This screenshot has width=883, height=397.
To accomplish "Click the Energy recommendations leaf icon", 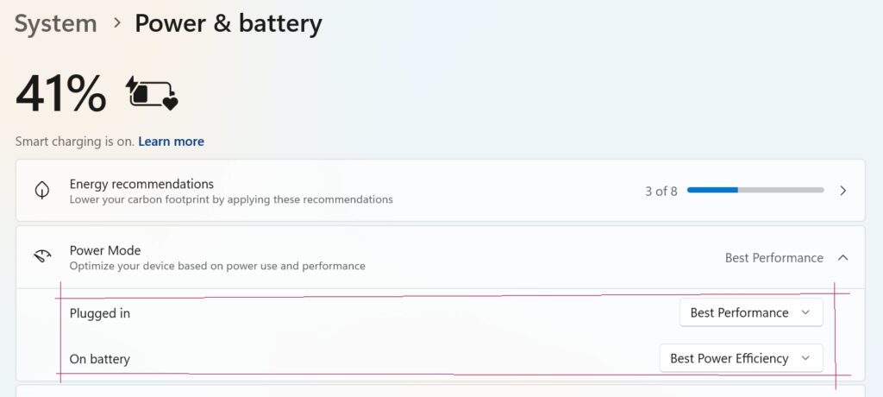I will [x=41, y=191].
